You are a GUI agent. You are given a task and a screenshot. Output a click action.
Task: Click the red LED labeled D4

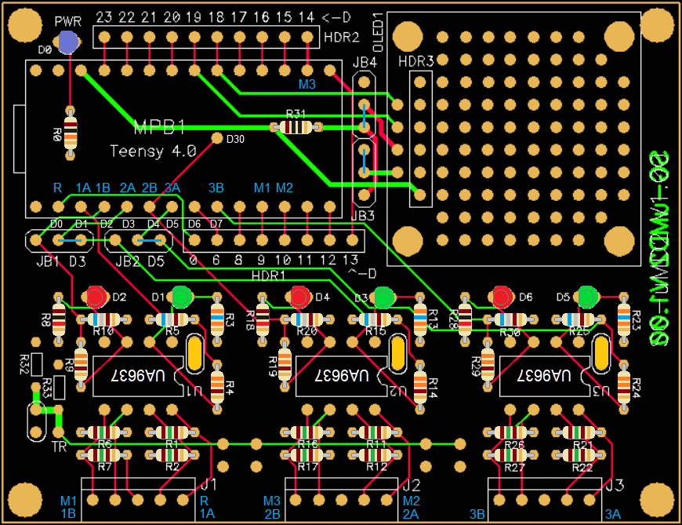299,297
